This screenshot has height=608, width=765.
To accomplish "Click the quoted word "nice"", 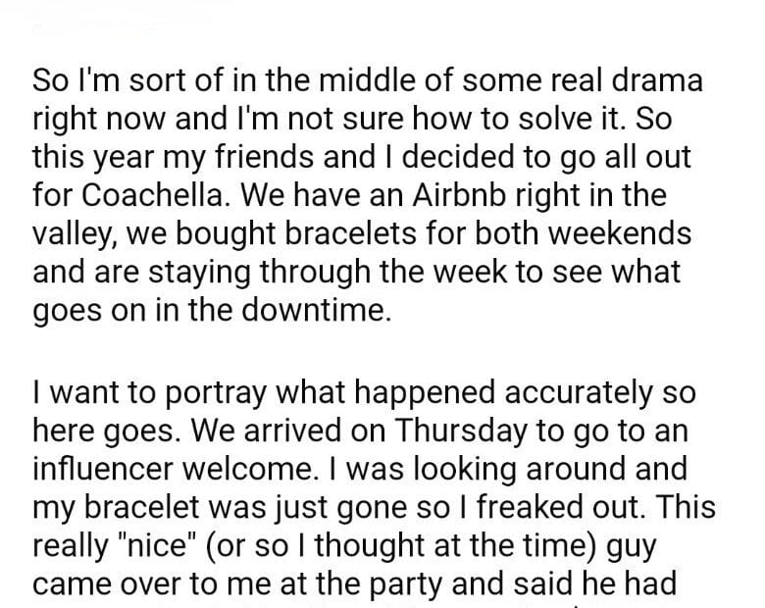I will tap(145, 546).
